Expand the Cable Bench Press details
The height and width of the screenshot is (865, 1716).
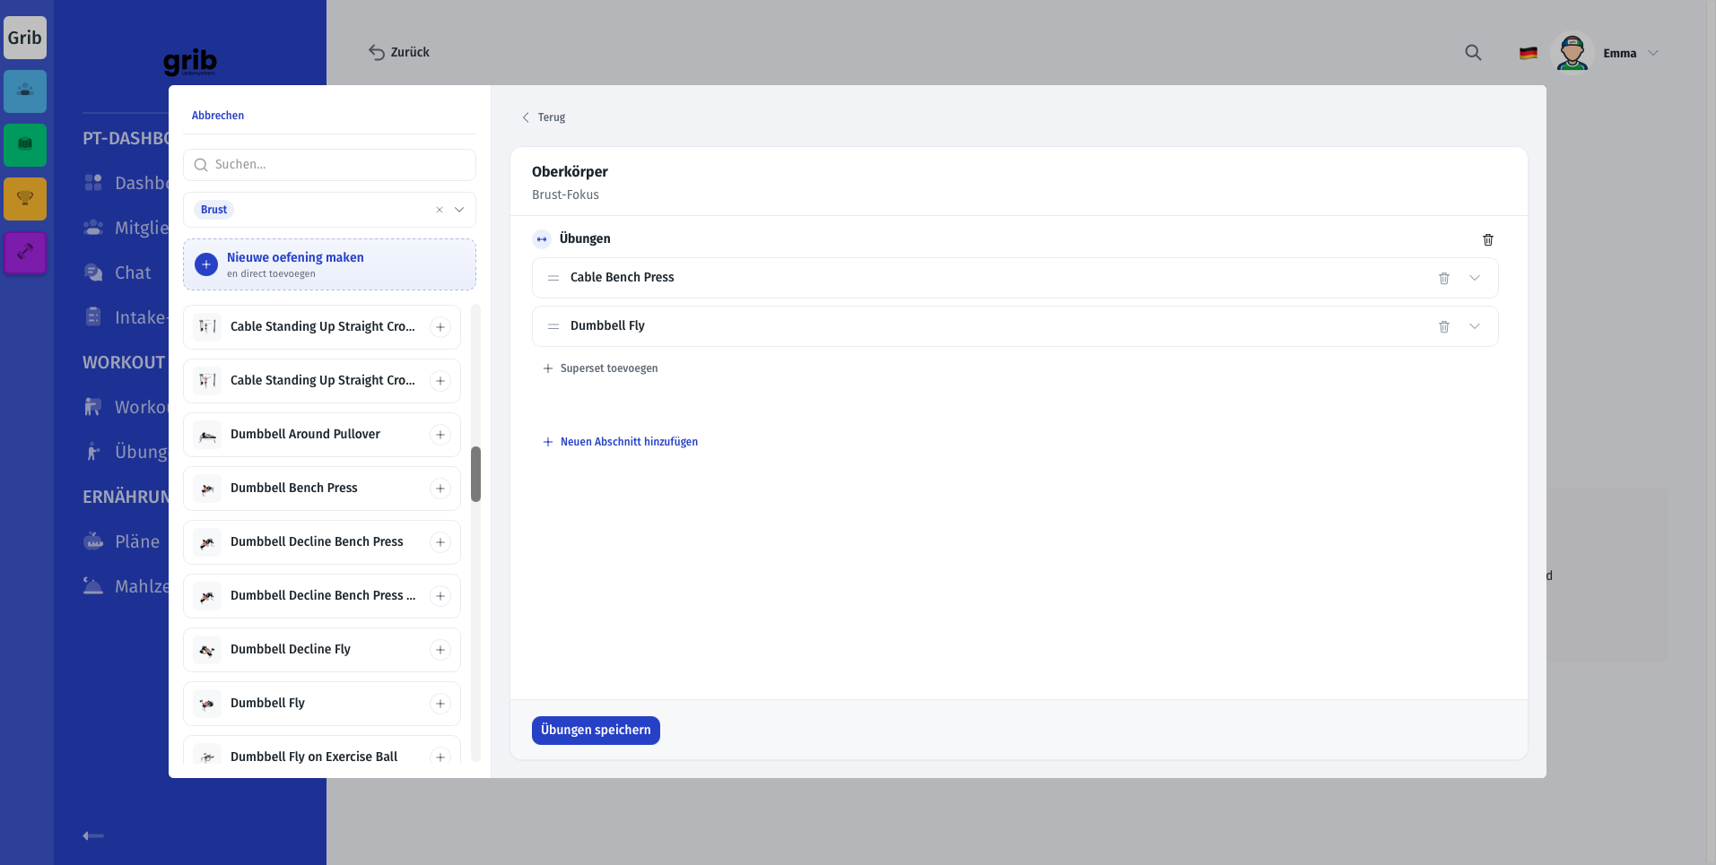(1475, 278)
